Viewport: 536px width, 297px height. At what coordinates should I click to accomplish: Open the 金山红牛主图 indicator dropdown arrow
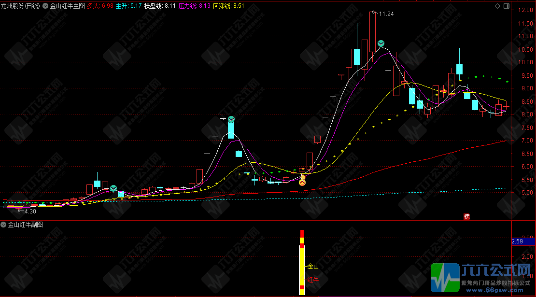pyautogui.click(x=45, y=6)
